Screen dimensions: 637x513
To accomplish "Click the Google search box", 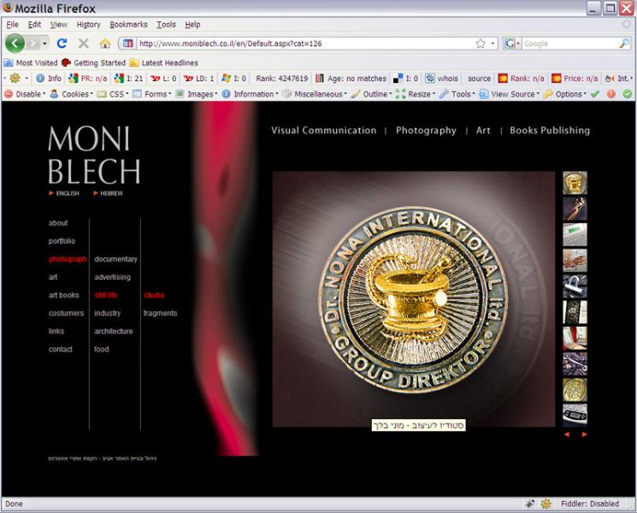I will pos(569,44).
